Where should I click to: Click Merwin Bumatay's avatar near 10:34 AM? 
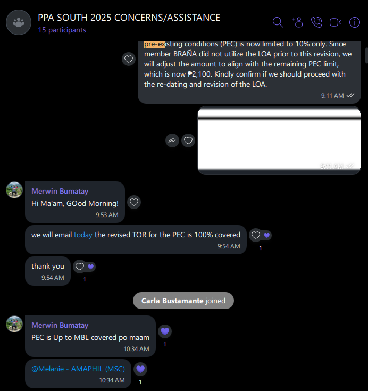[x=14, y=324]
